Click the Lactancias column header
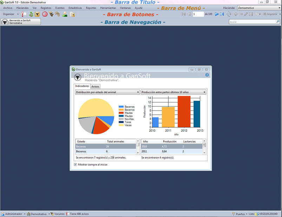Screen dimensions: 282x217 [x=189, y=141]
